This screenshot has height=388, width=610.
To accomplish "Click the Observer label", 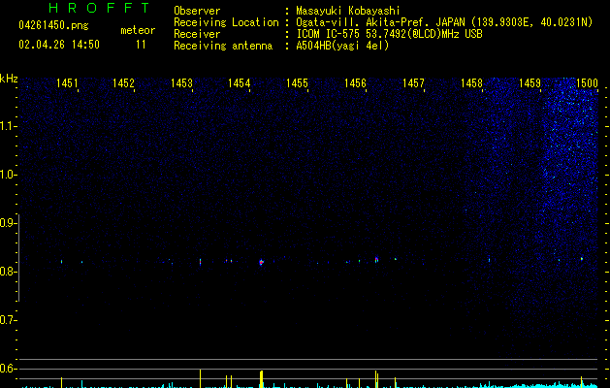I will (197, 11).
